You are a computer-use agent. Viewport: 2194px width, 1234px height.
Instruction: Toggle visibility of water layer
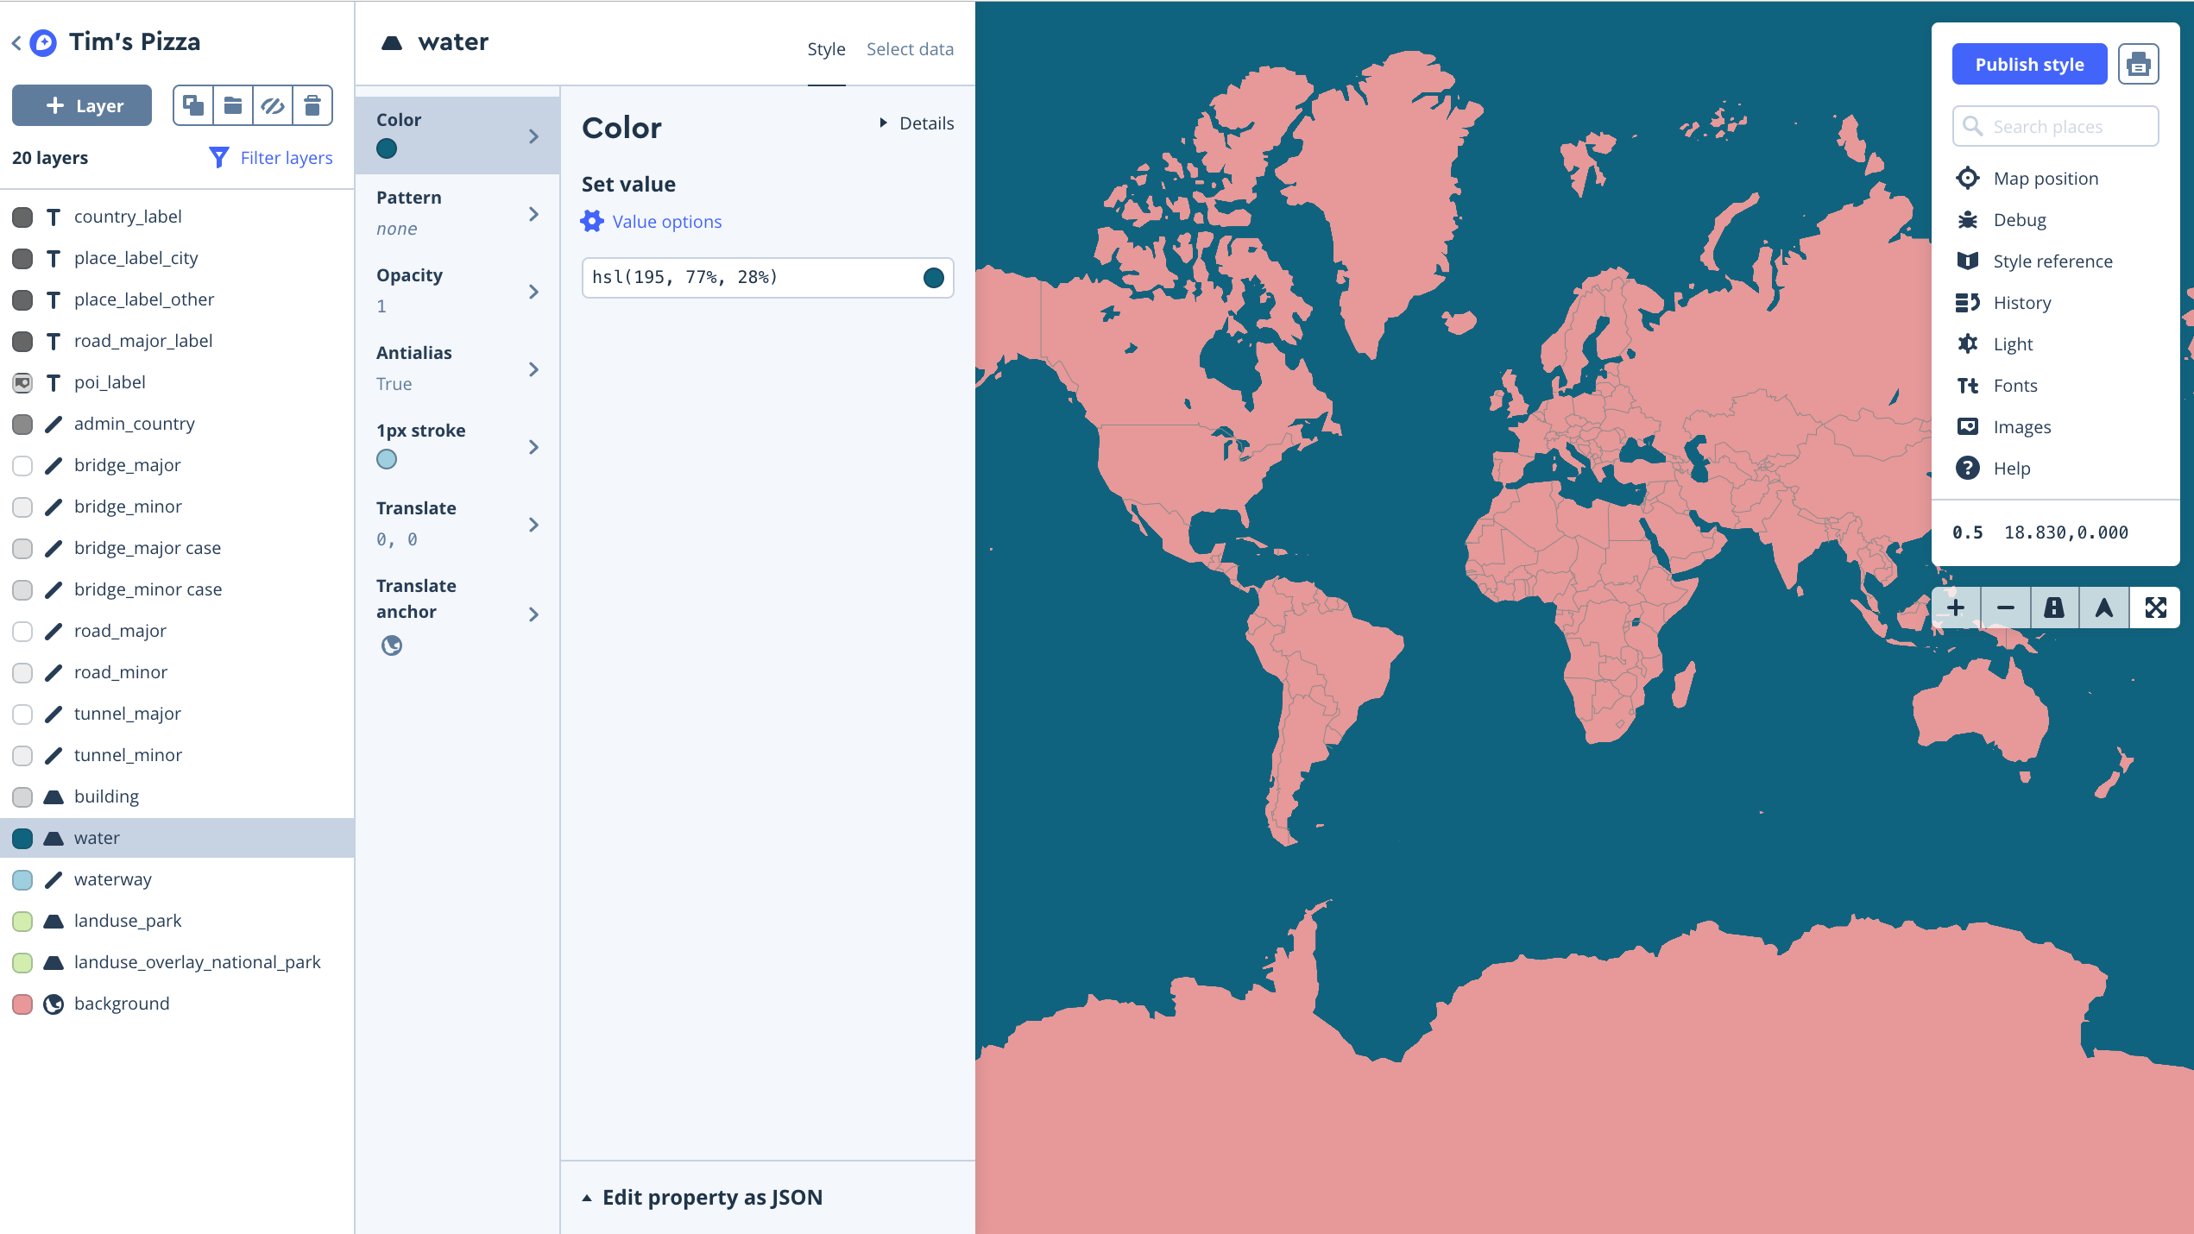[21, 838]
